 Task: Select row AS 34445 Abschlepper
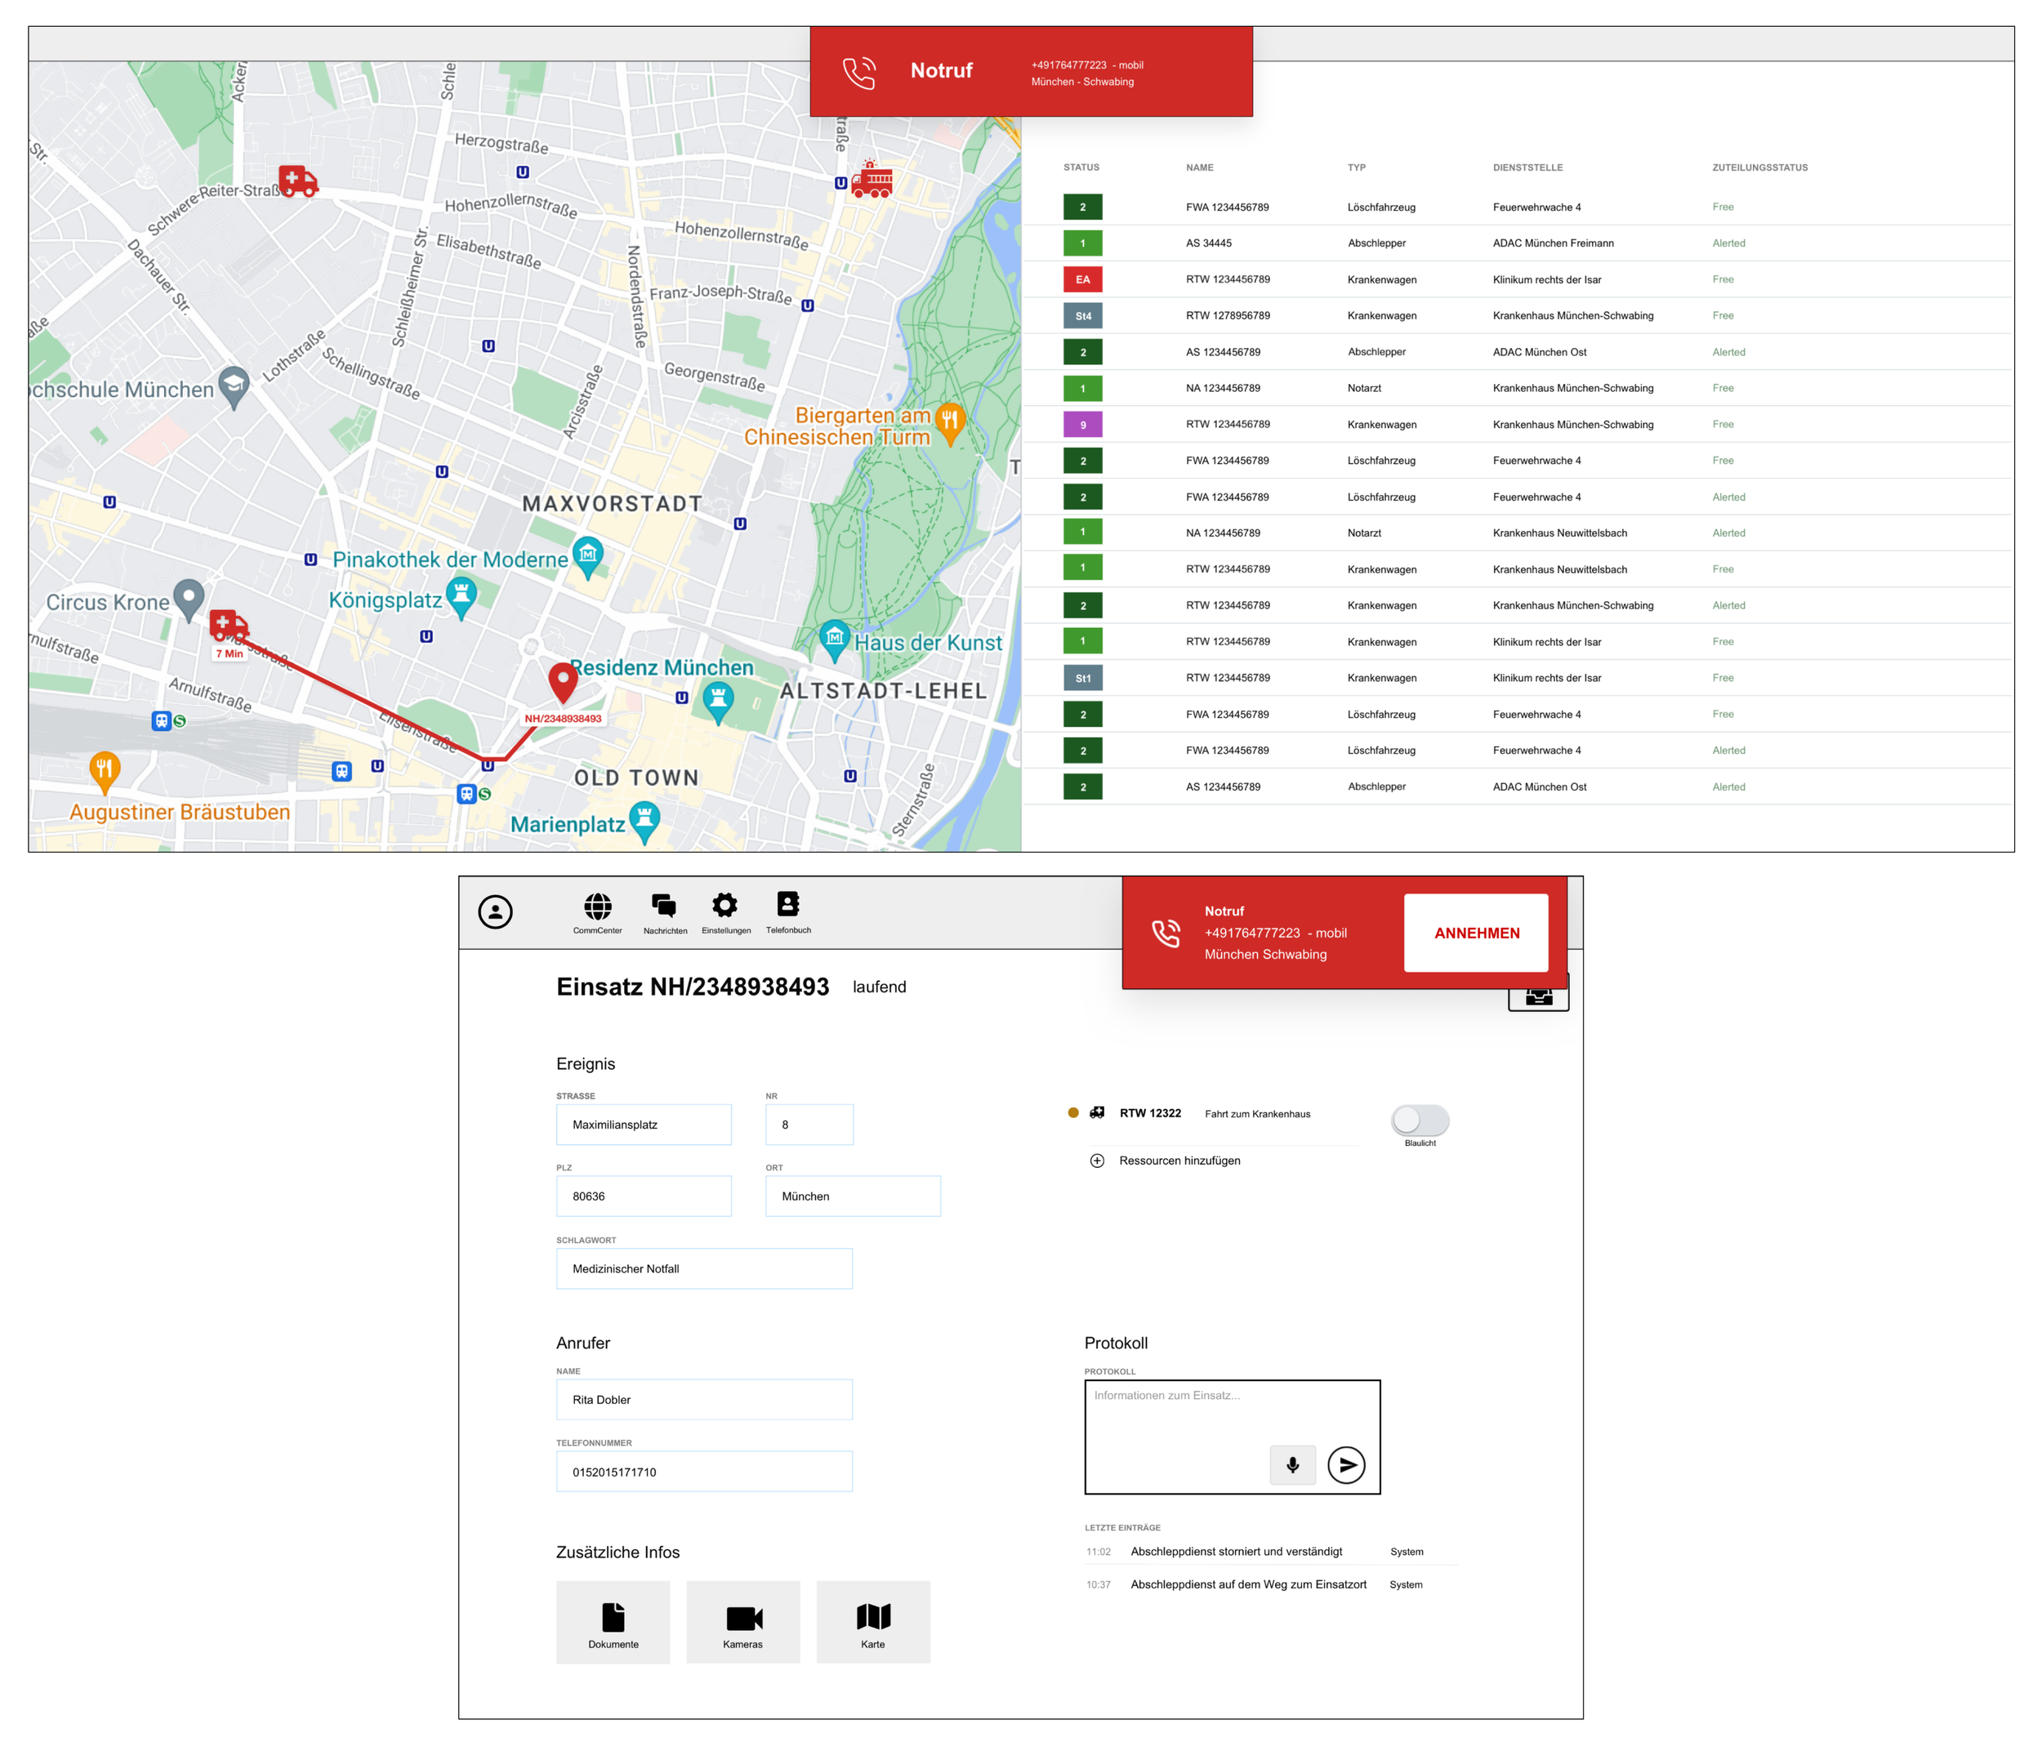pyautogui.click(x=1518, y=243)
